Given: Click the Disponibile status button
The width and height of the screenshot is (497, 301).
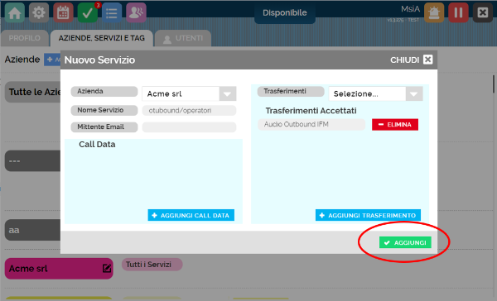Looking at the screenshot, I should 285,13.
